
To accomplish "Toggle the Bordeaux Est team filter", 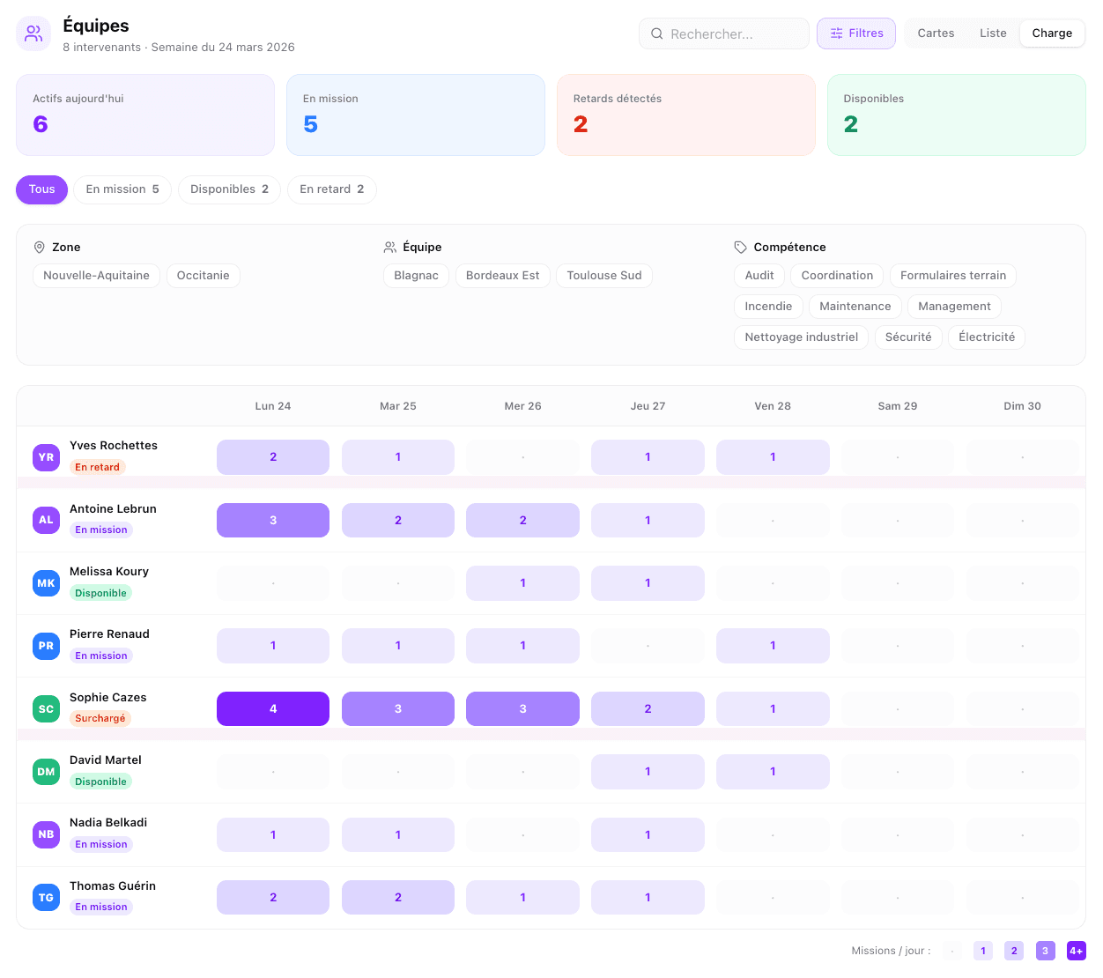I will point(502,276).
